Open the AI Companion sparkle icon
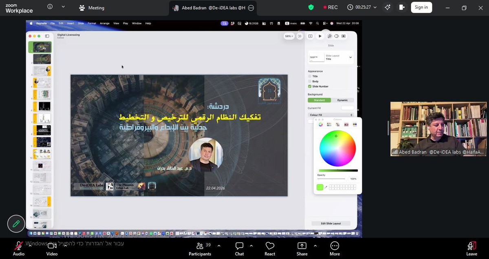489x259 pixels. tap(387, 7)
